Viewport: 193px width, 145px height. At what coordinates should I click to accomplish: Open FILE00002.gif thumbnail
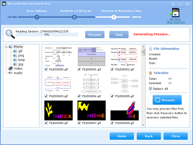point(124,56)
